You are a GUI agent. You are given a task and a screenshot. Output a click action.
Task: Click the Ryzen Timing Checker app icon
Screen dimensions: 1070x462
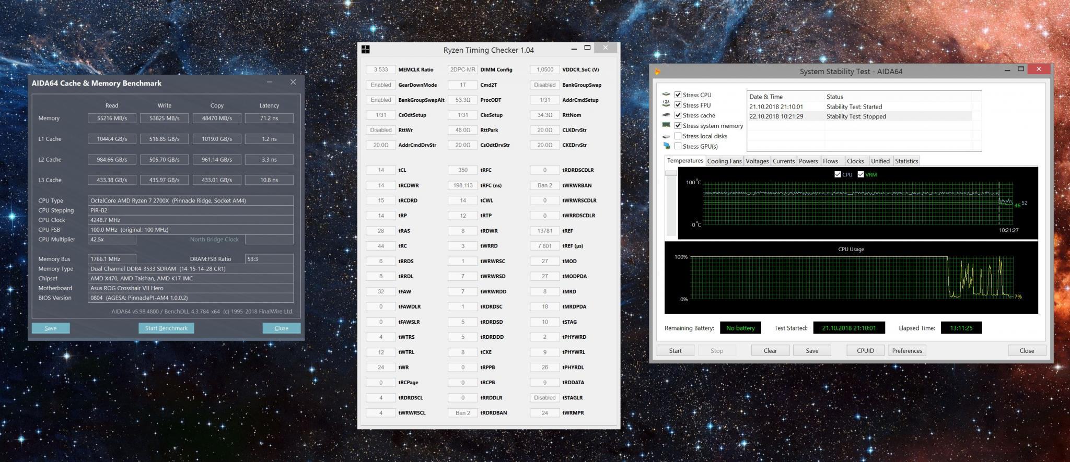[x=366, y=50]
